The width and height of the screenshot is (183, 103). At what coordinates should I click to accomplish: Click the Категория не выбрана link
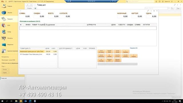[30, 21]
